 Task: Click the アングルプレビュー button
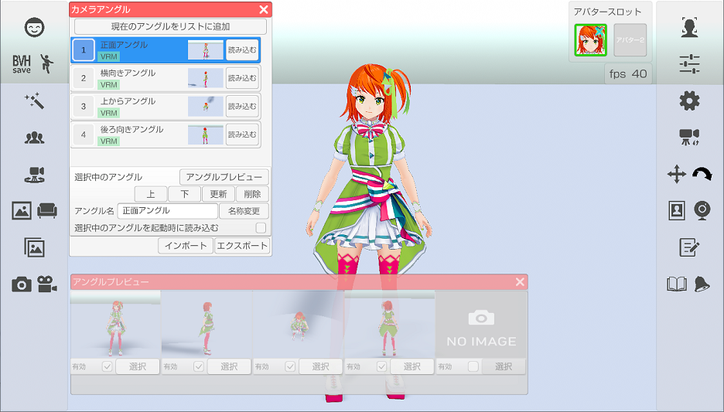tap(224, 177)
